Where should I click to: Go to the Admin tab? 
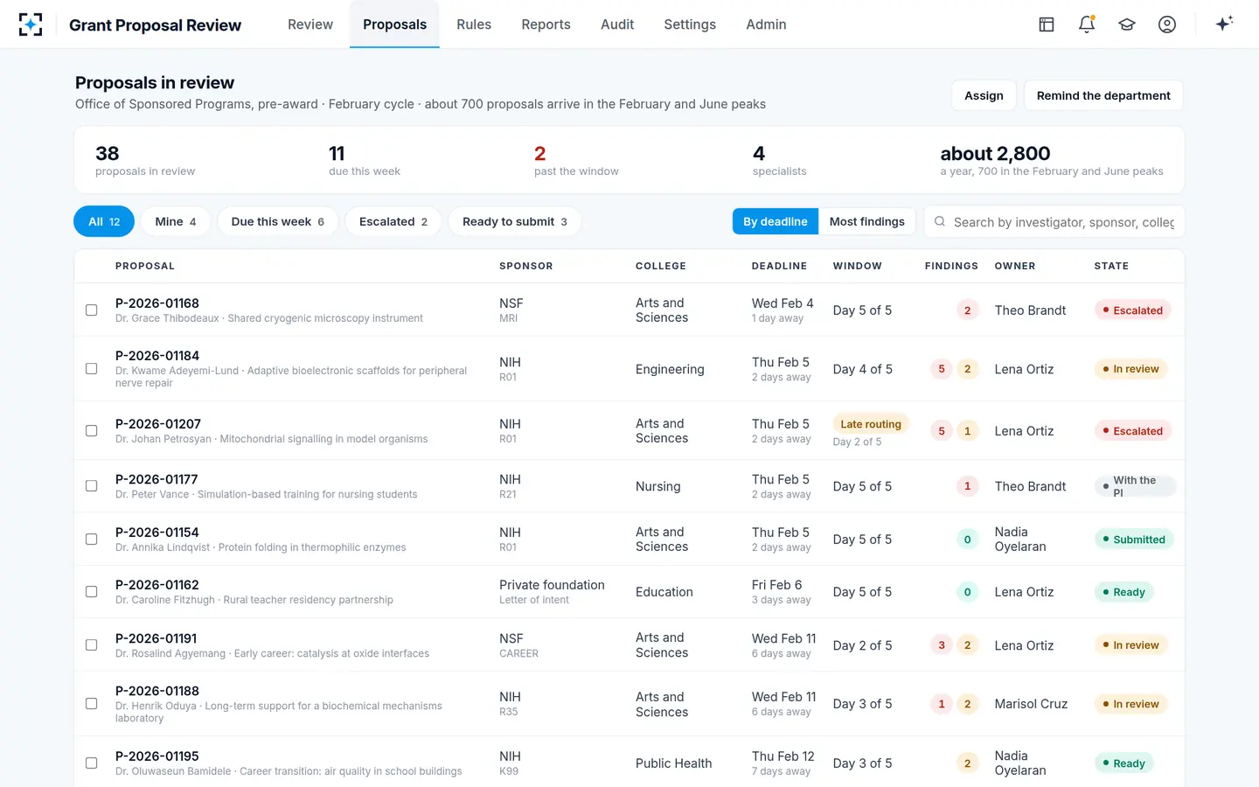click(x=766, y=24)
